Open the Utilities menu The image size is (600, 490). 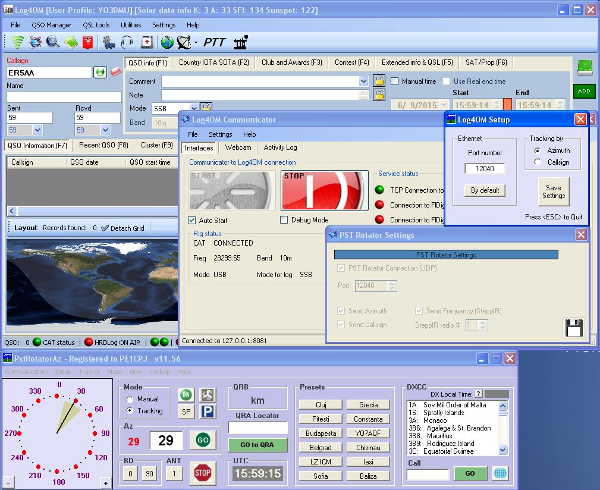[131, 25]
